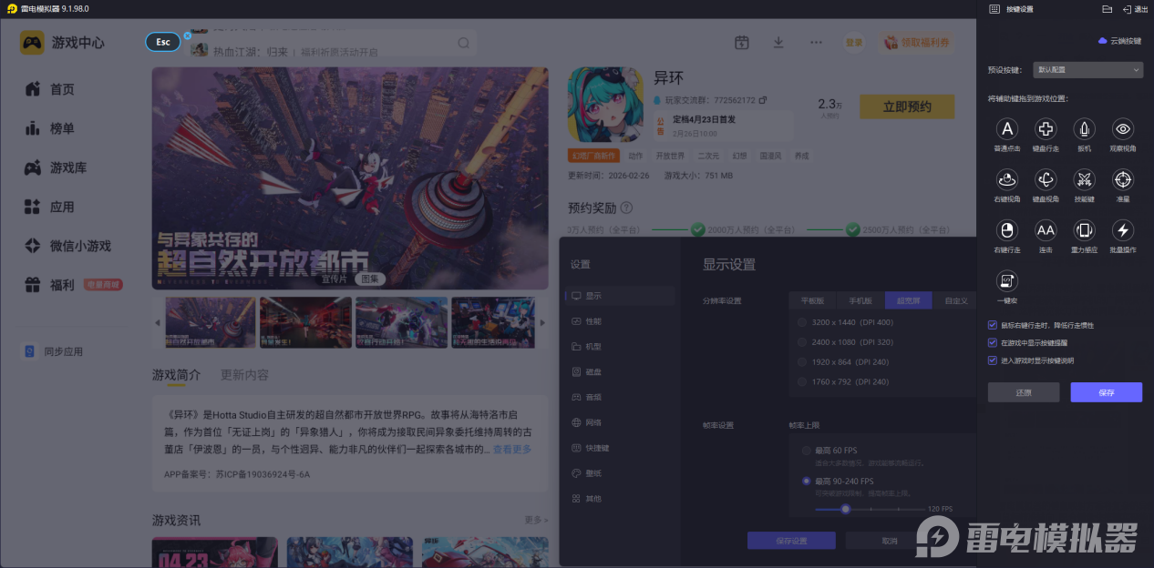Select the 键盘视角 key icon

point(1046,179)
